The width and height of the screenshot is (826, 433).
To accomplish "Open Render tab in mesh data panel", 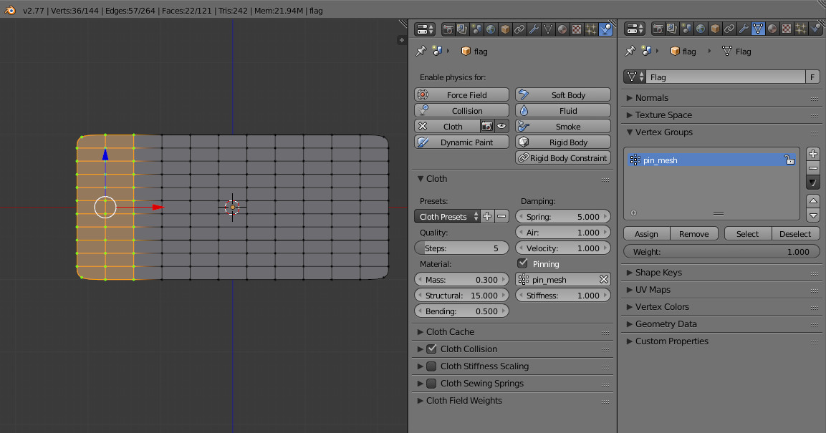I will click(x=658, y=29).
